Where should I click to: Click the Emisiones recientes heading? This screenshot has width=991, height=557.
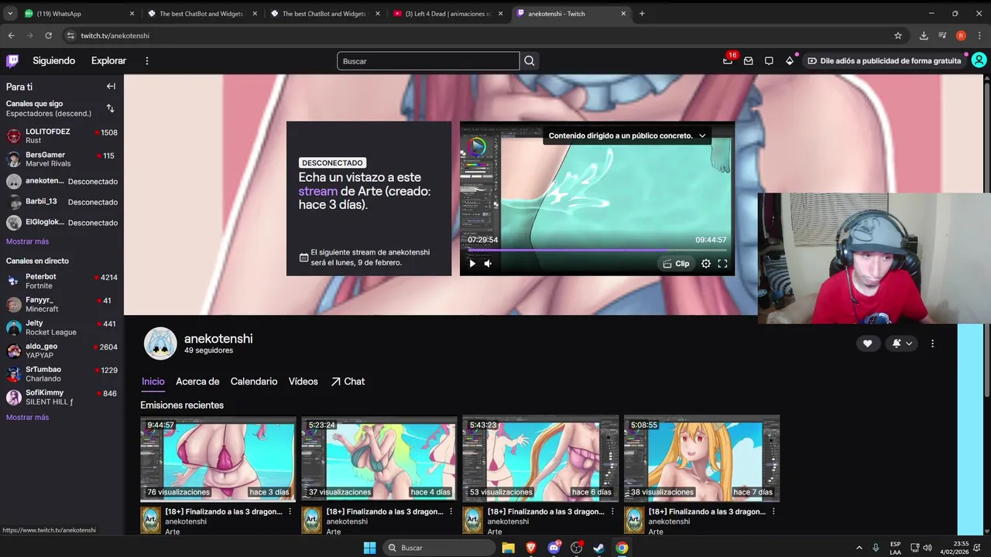click(182, 405)
